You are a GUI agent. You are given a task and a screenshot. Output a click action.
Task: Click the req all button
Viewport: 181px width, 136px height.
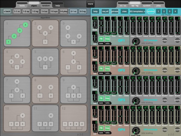(x=105, y=11)
